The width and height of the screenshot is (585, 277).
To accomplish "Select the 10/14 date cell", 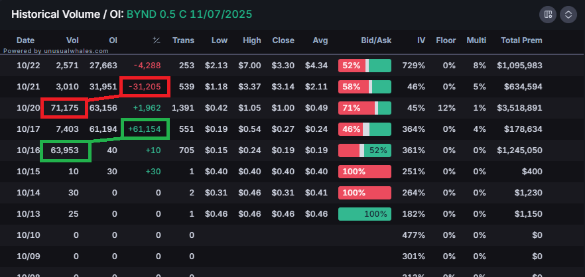I will click(x=29, y=193).
